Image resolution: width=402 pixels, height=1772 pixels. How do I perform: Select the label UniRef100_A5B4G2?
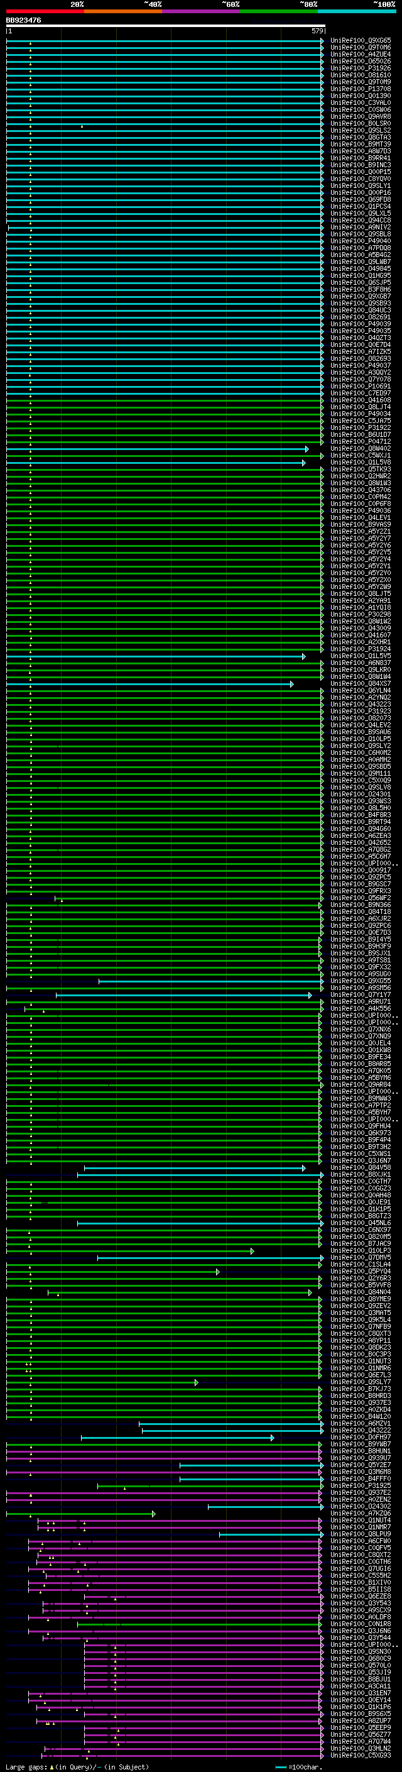pyautogui.click(x=361, y=255)
